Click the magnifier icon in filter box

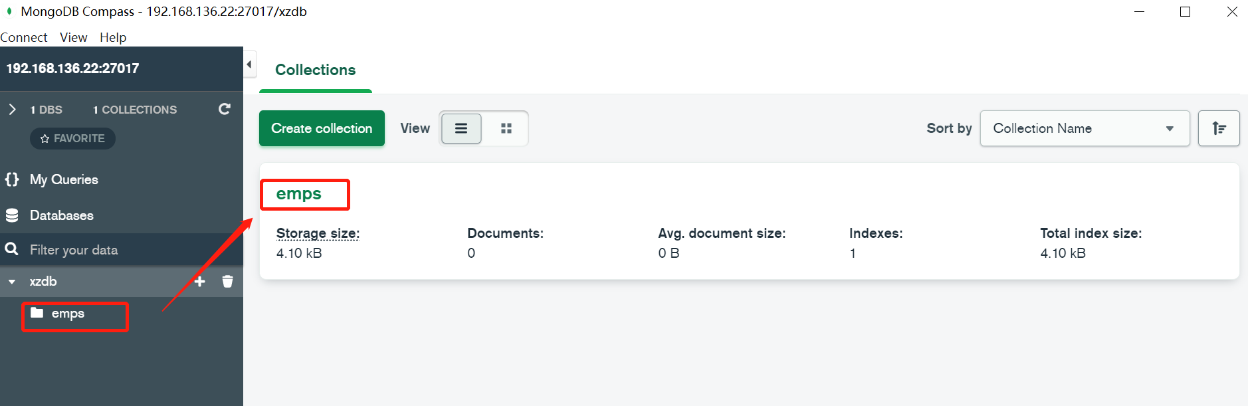[x=12, y=249]
